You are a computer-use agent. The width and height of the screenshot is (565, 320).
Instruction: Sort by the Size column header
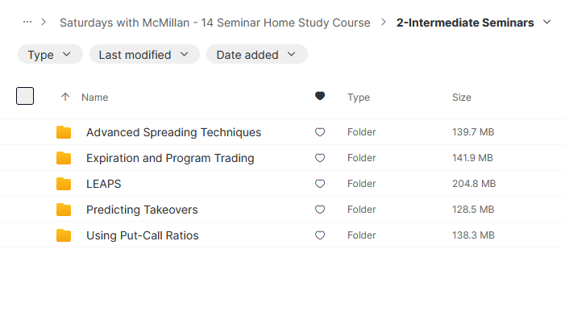[462, 98]
